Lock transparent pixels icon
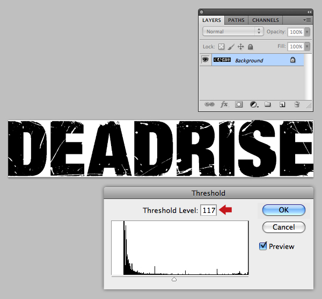The height and width of the screenshot is (299, 322). tap(221, 46)
